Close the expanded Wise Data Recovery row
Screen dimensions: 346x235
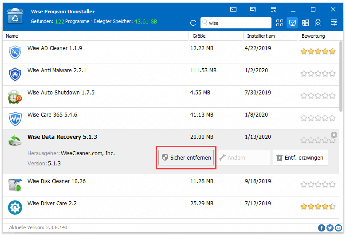(334, 135)
